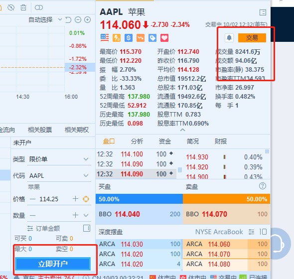Switch to the 资金 tab
Screen dimensions: 294x279
[x=165, y=141]
